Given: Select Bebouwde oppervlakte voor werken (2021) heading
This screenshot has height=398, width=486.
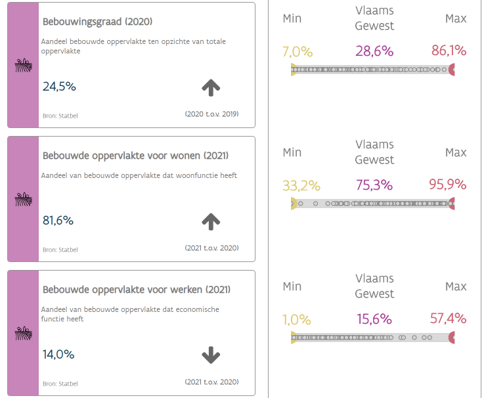Looking at the screenshot, I should pos(137,289).
